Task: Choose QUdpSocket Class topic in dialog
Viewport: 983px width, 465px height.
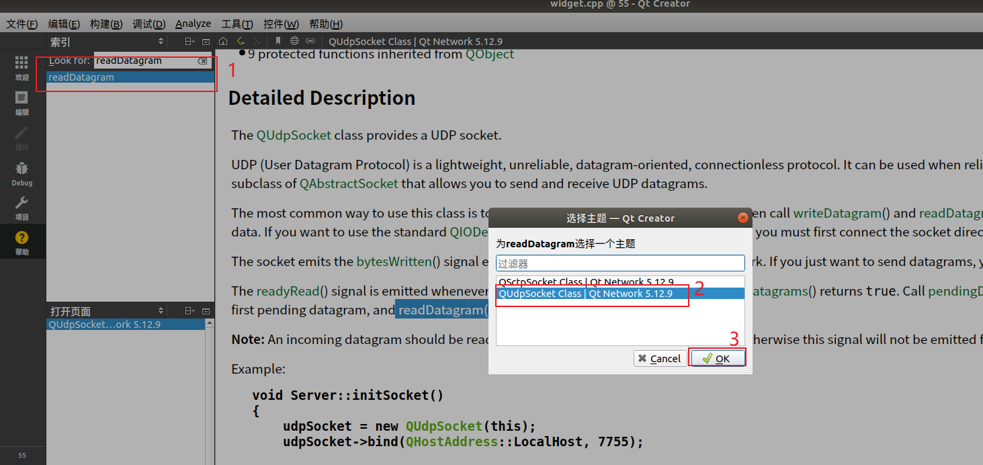Action: tap(620, 294)
